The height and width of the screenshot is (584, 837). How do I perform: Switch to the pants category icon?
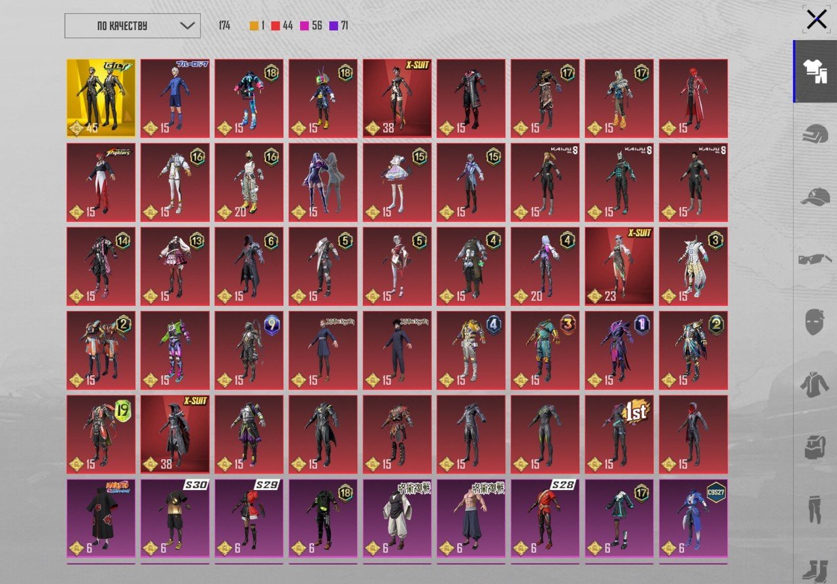[x=815, y=510]
